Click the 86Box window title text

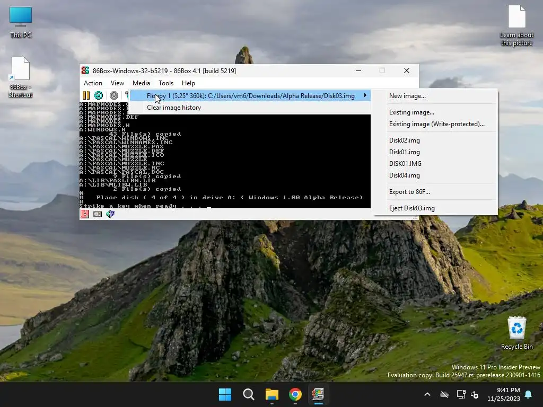coord(164,71)
